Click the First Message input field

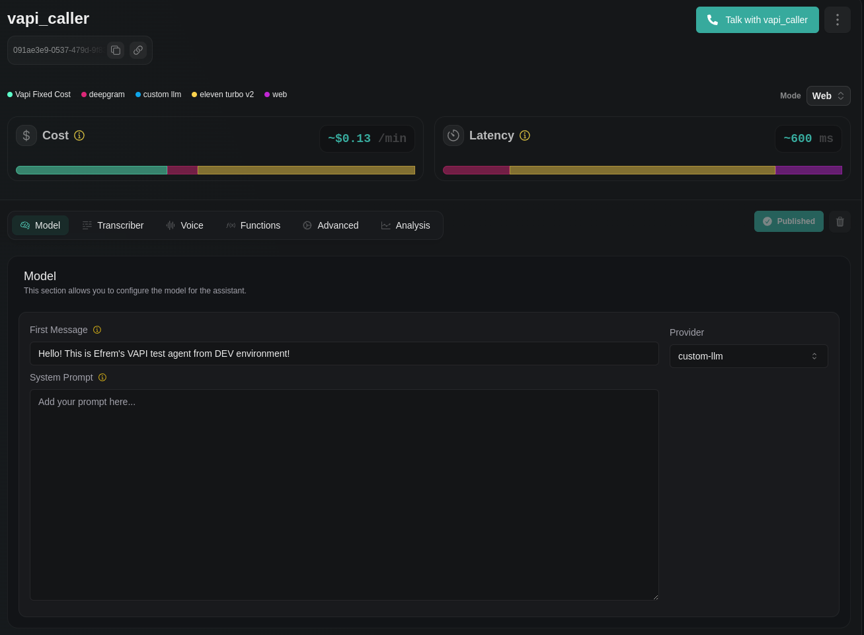[x=344, y=354]
